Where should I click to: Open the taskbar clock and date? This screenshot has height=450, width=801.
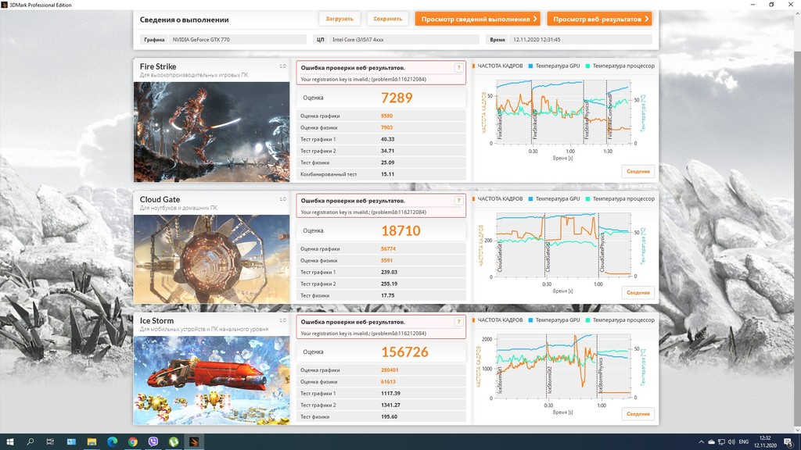[765, 442]
